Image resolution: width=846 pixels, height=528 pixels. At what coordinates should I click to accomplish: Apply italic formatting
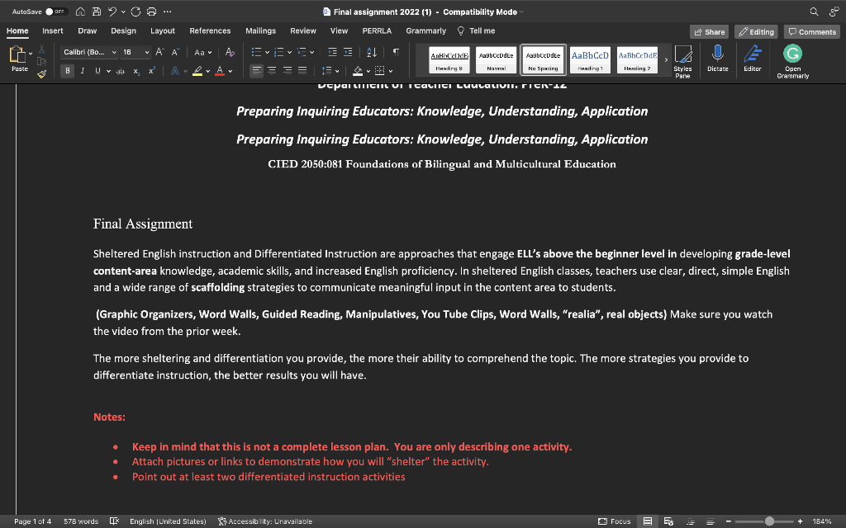(83, 70)
